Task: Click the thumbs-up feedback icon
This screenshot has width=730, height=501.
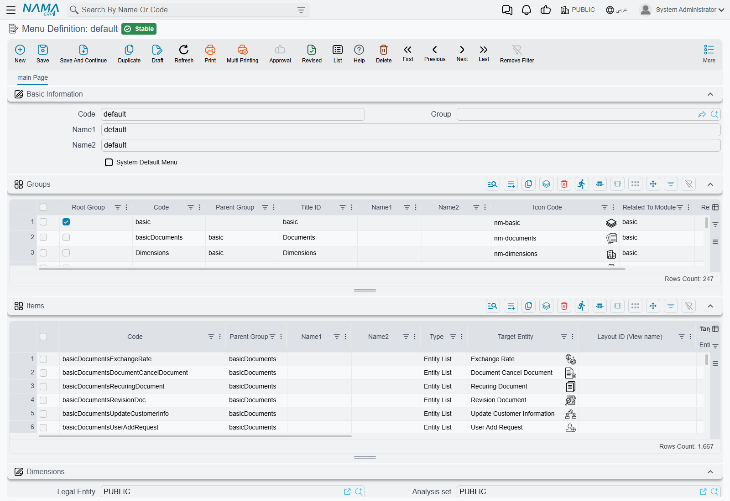Action: click(546, 10)
